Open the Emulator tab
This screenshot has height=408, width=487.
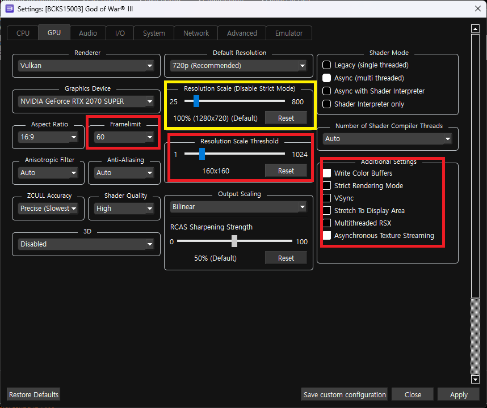pyautogui.click(x=289, y=33)
